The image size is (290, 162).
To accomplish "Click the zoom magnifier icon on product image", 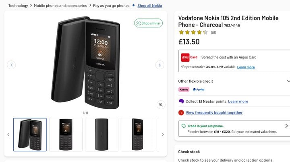I will tap(161, 105).
